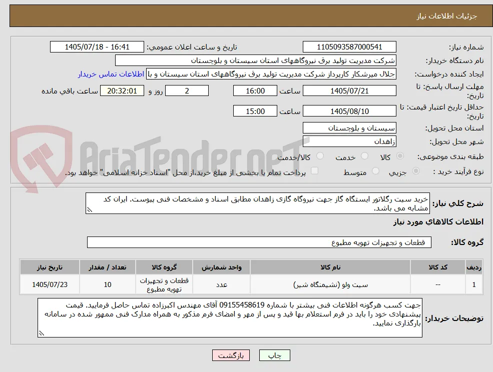Click the resize handle of buyer notes textarea

(x=41, y=333)
